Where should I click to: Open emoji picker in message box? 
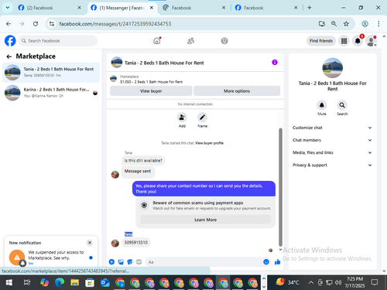[266, 262]
